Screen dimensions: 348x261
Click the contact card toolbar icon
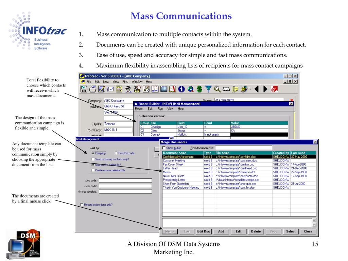click(110, 89)
